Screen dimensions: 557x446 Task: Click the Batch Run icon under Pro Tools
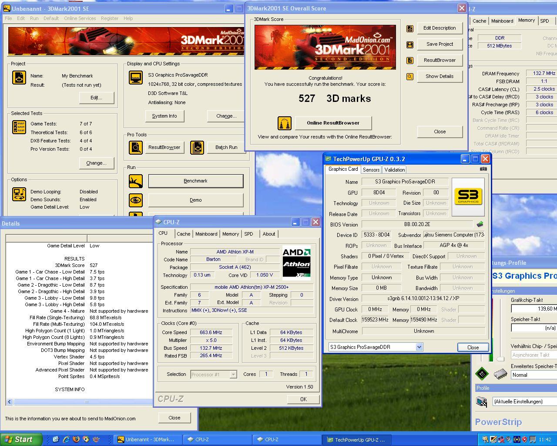pyautogui.click(x=197, y=148)
